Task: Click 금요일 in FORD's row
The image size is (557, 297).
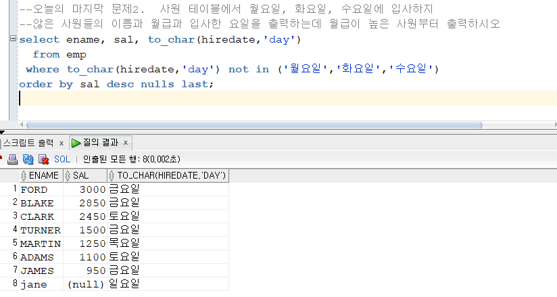Action: coord(124,189)
